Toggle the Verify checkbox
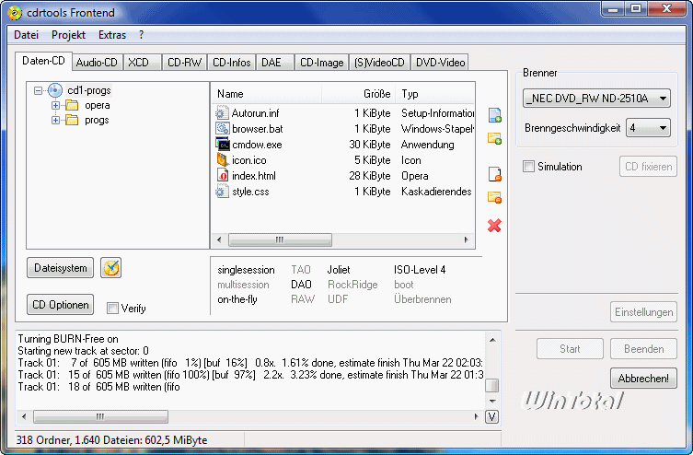Image resolution: width=693 pixels, height=455 pixels. (112, 309)
